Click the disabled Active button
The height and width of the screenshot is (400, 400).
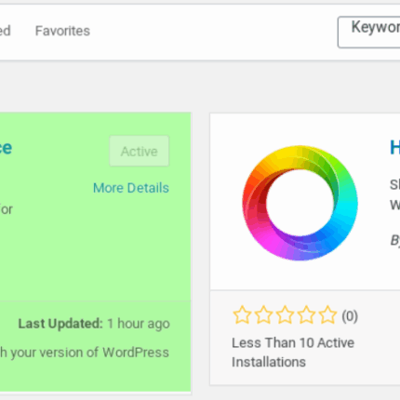coord(140,151)
